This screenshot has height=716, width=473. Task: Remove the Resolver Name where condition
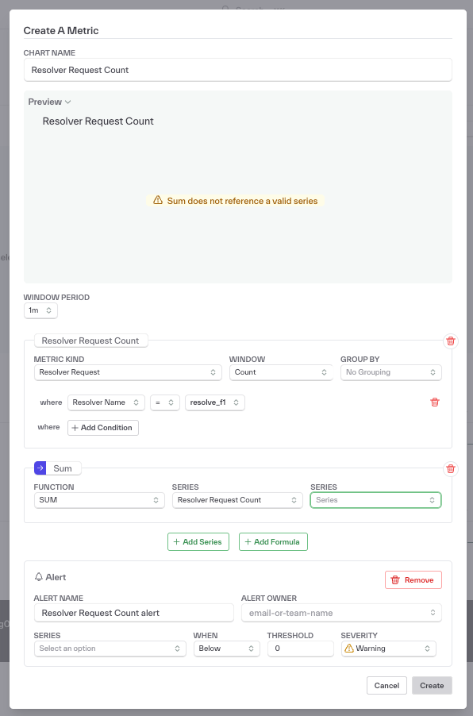435,402
